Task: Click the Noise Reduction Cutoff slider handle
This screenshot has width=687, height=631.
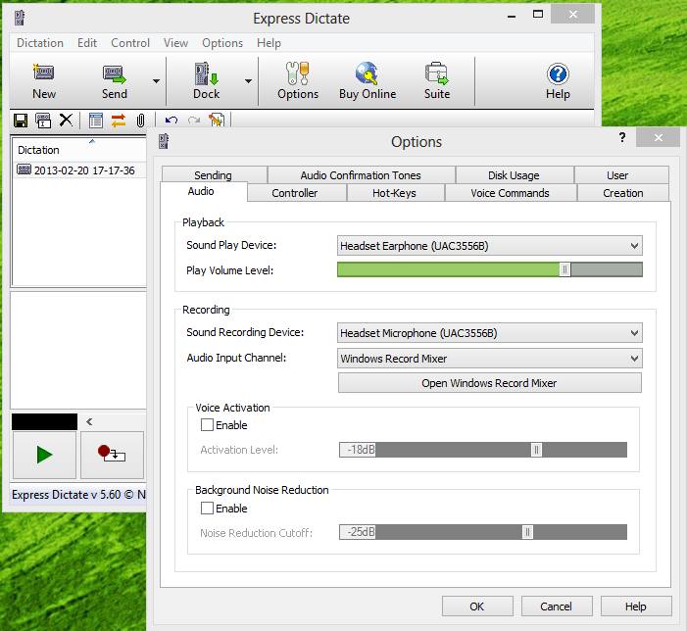Action: pos(527,532)
